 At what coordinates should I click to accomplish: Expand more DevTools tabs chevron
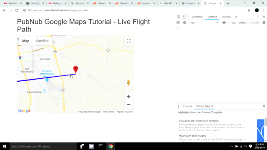tap(236, 17)
